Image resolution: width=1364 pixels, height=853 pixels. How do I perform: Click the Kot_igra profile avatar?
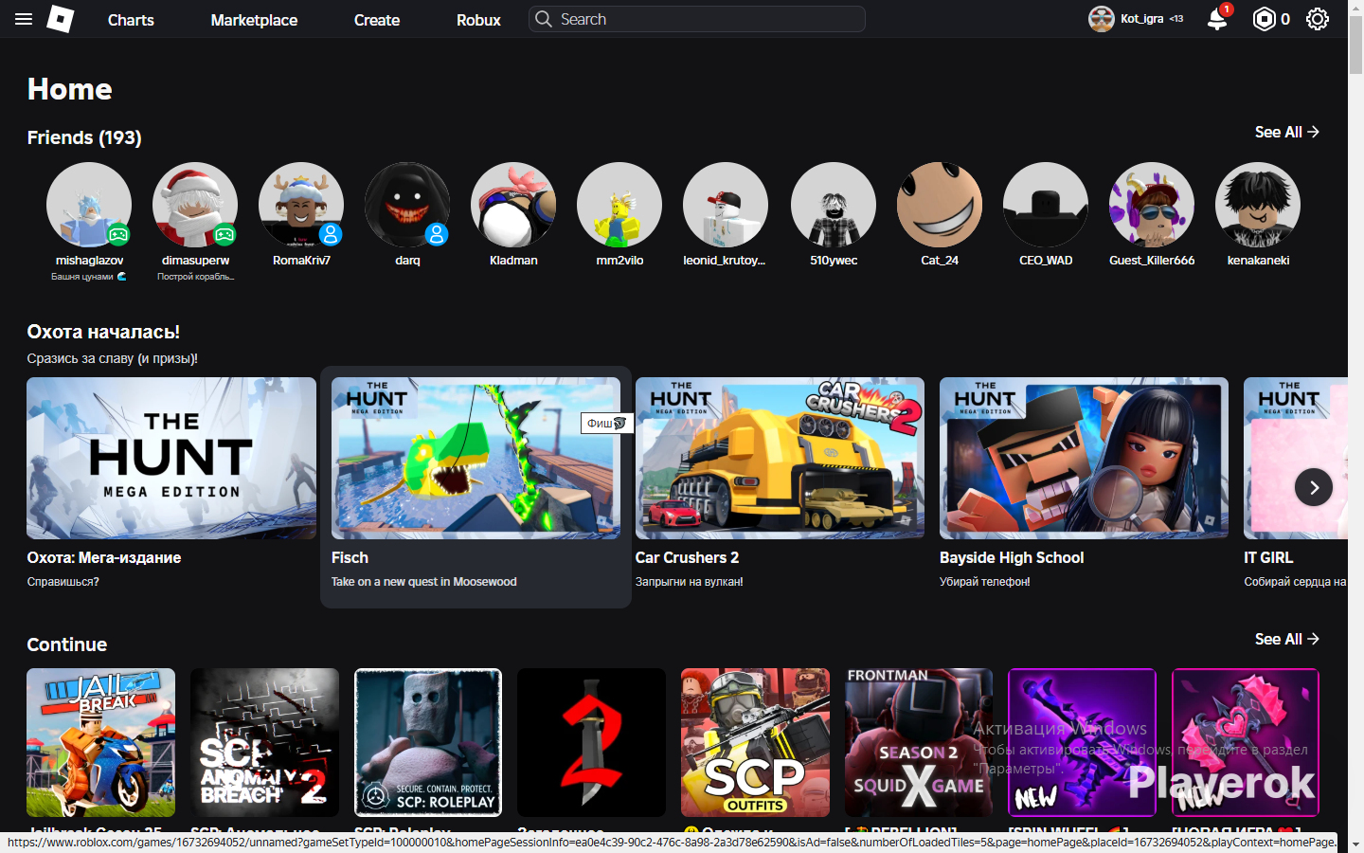1102,19
